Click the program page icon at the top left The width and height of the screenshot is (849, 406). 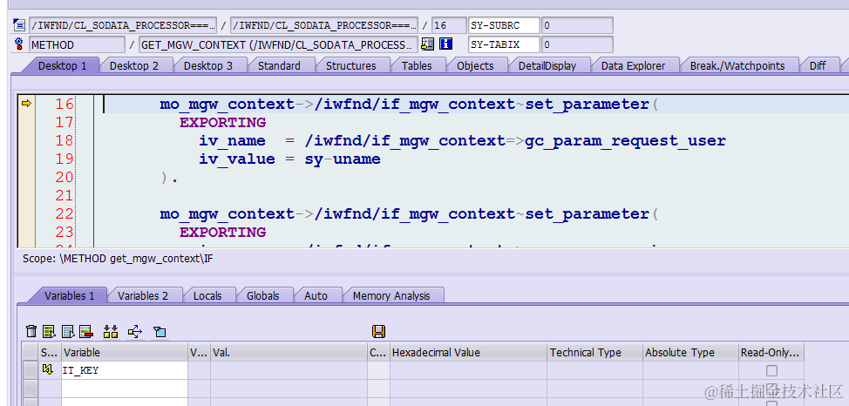pyautogui.click(x=19, y=25)
